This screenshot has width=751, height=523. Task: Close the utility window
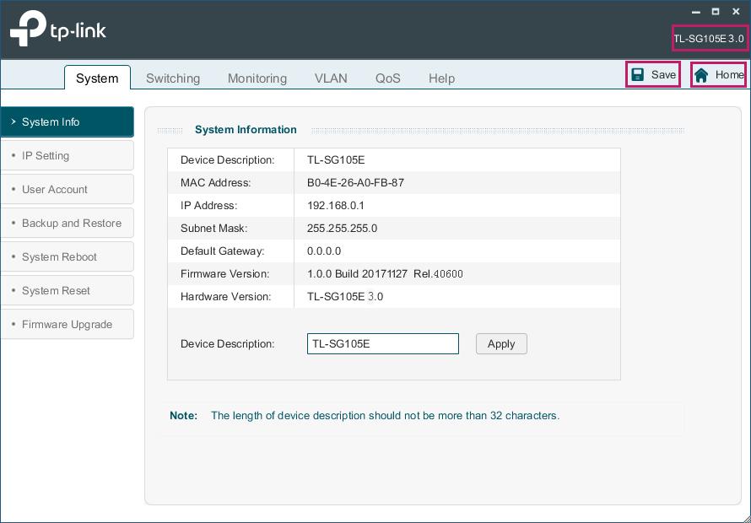click(736, 12)
